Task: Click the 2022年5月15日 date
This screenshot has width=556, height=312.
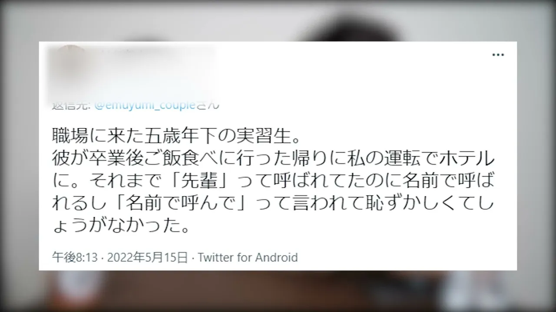Action: point(147,257)
